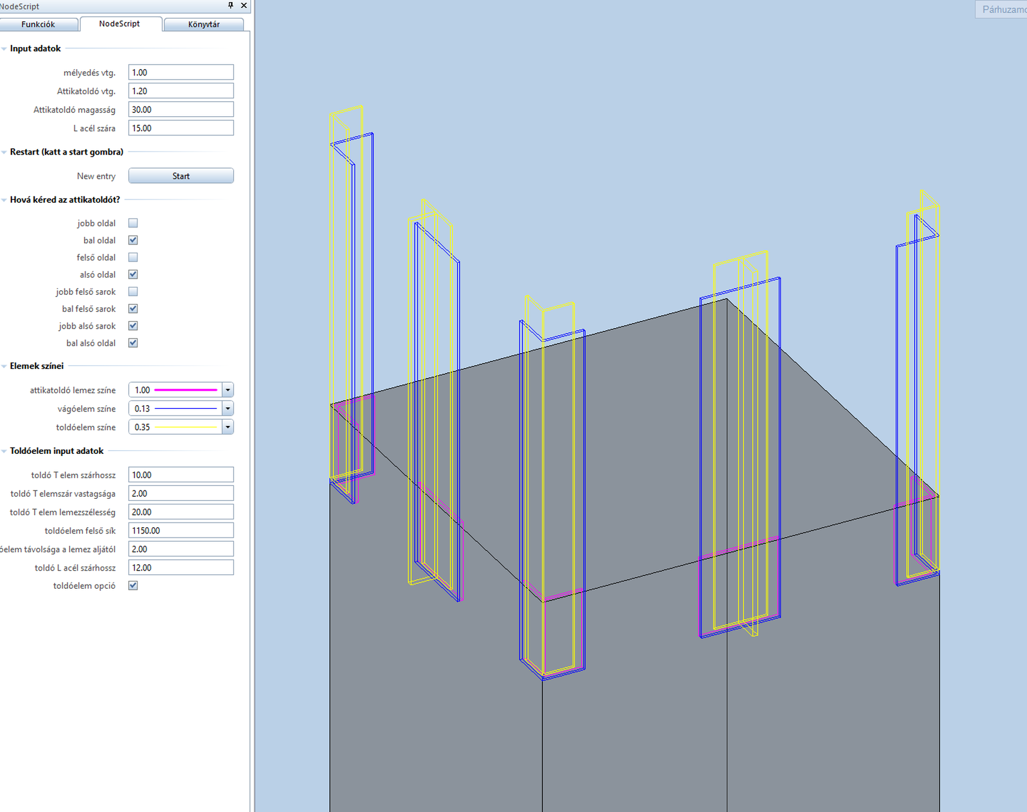Open vágóelem színe dropdown arrow
1027x812 pixels.
(x=228, y=408)
